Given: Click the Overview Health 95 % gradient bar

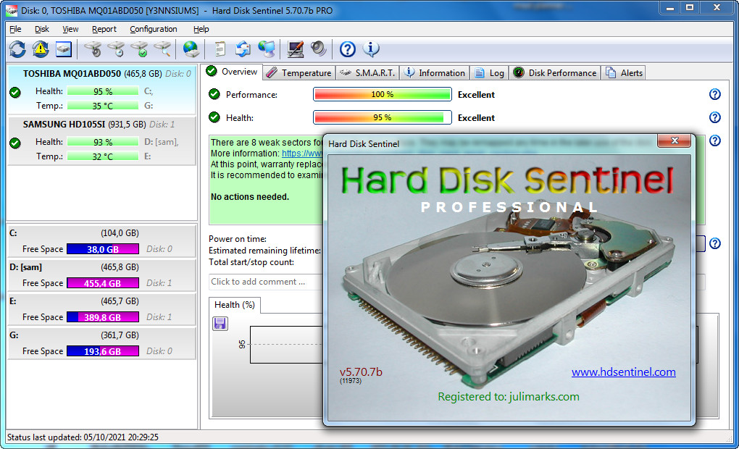Looking at the screenshot, I should 383,117.
